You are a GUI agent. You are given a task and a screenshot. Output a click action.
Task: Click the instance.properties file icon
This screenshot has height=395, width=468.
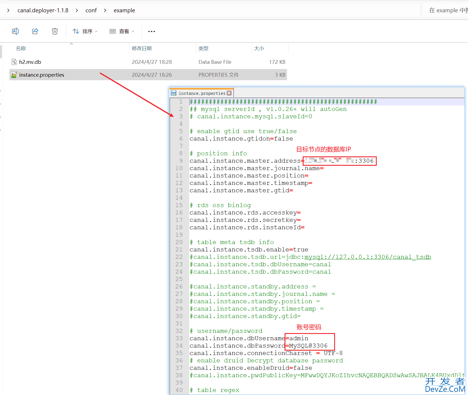[x=14, y=75]
